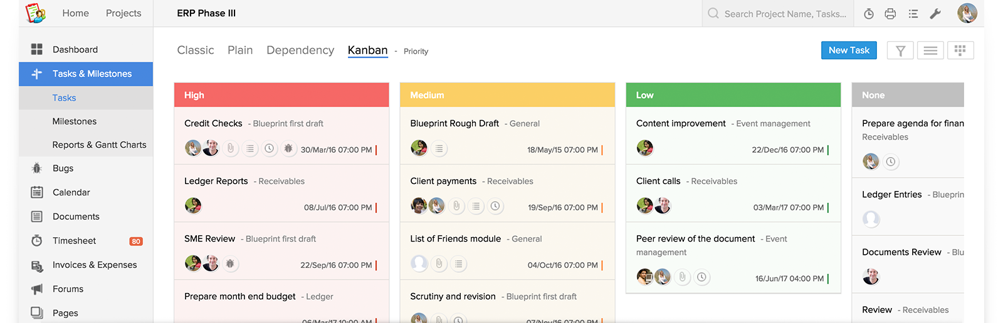Switch to list view layout icon
This screenshot has height=323, width=1003.
tap(930, 51)
